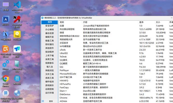
Task: Select the IDM下载工具 module row
Action: [116, 77]
